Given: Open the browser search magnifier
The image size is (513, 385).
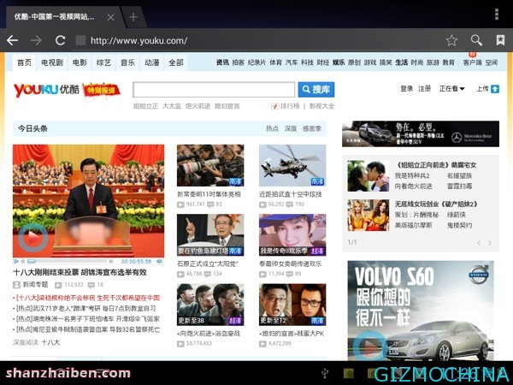Looking at the screenshot, I should [476, 40].
